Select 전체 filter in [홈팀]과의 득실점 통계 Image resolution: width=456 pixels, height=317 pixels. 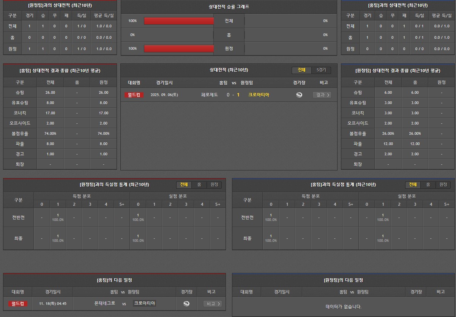click(413, 185)
